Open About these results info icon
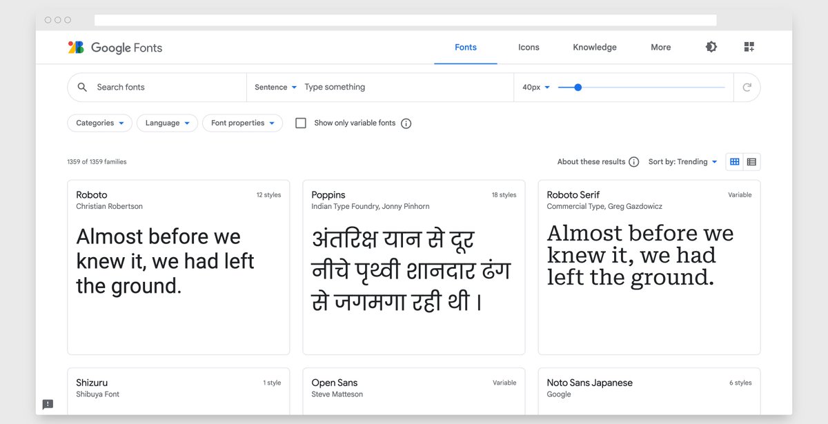828x424 pixels. pyautogui.click(x=633, y=162)
